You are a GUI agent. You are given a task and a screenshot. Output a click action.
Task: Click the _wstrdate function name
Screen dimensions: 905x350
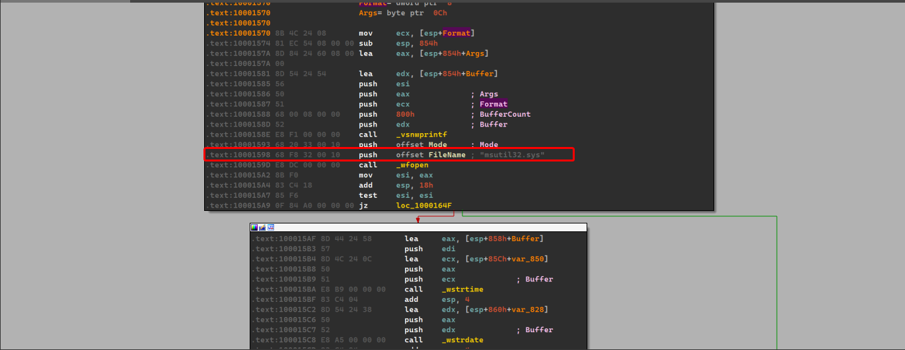[x=462, y=340]
